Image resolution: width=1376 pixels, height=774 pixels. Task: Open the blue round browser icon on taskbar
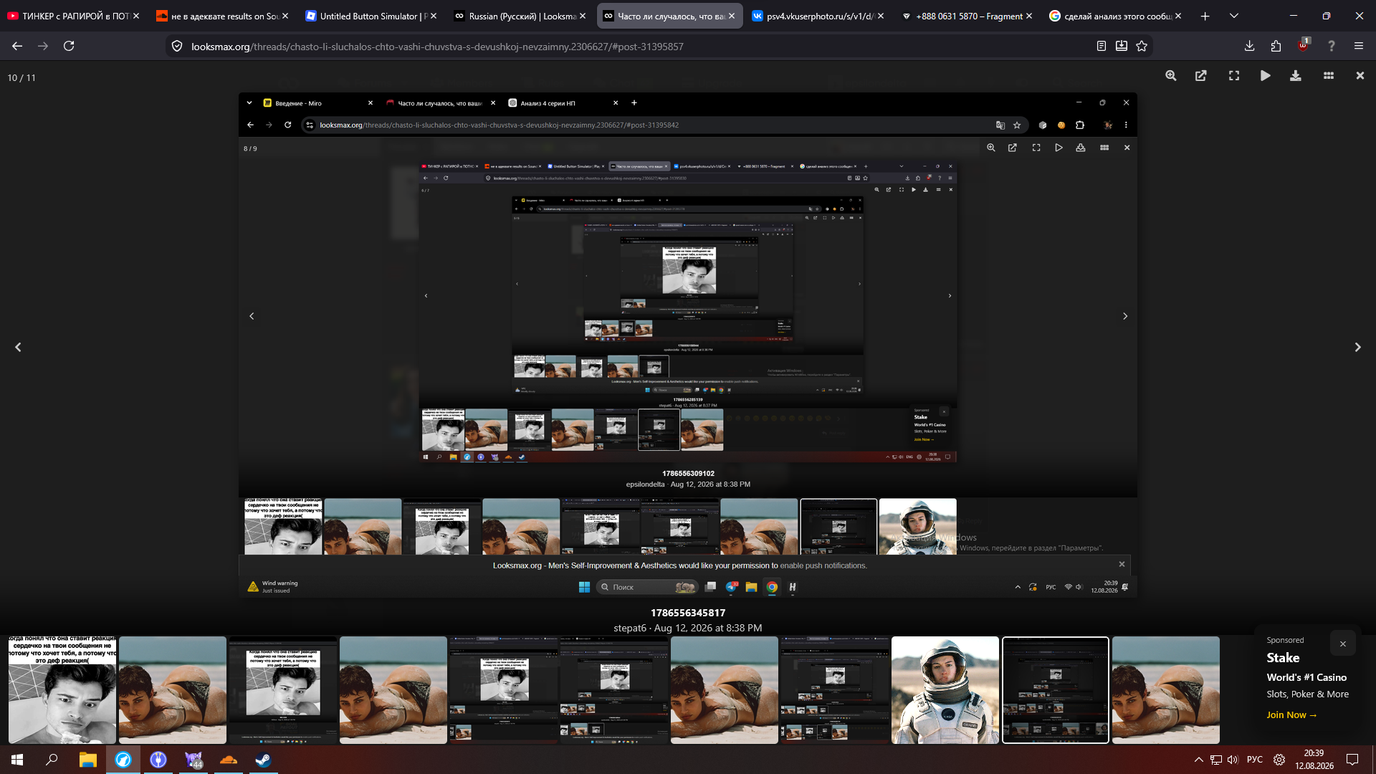123,760
